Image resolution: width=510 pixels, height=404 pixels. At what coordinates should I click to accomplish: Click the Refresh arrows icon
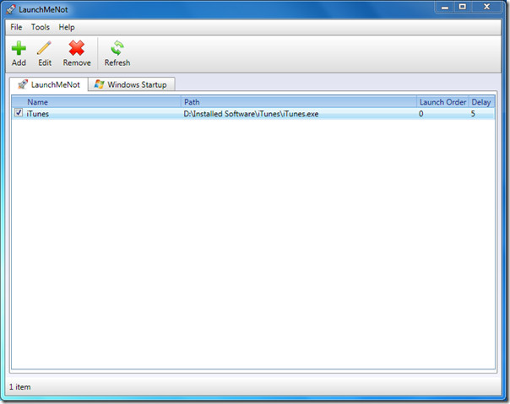pos(117,48)
